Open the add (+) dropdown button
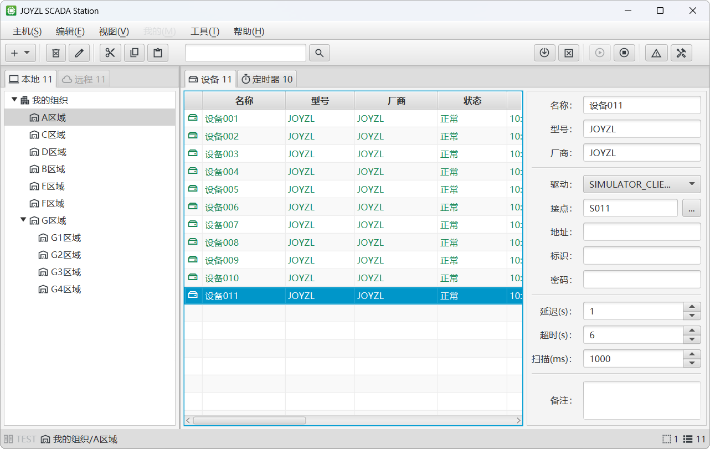Viewport: 710px width, 449px height. pyautogui.click(x=20, y=53)
